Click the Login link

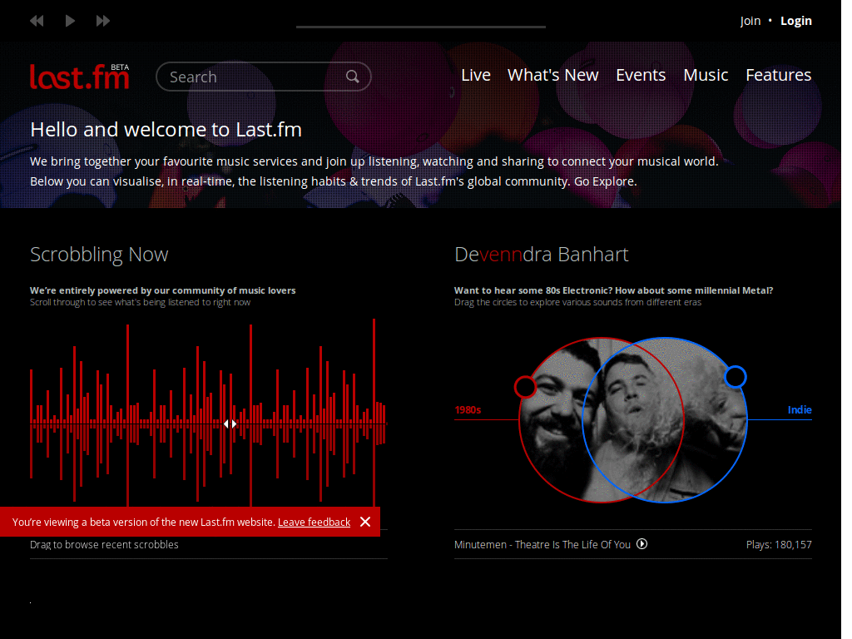[x=795, y=20]
